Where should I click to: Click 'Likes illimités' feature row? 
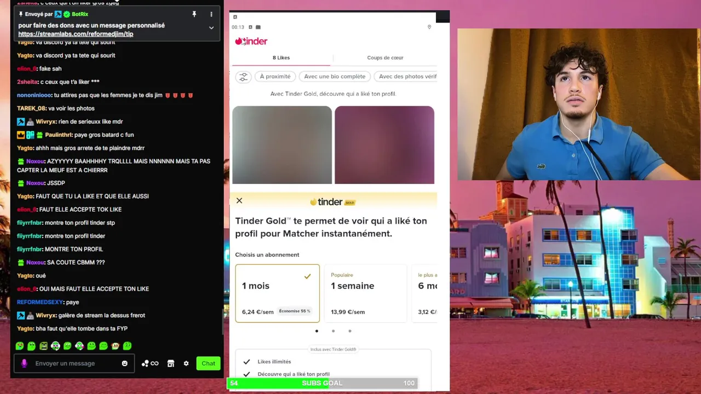(x=274, y=362)
